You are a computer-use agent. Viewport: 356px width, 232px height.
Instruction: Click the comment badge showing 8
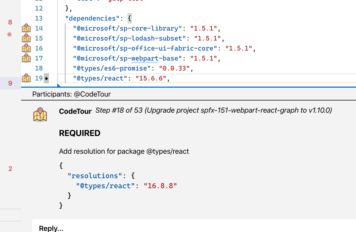(x=10, y=22)
